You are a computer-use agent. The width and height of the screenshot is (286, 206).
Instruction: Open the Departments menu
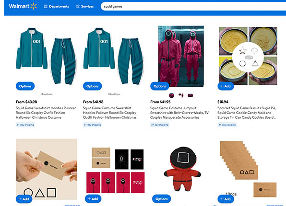(x=56, y=6)
